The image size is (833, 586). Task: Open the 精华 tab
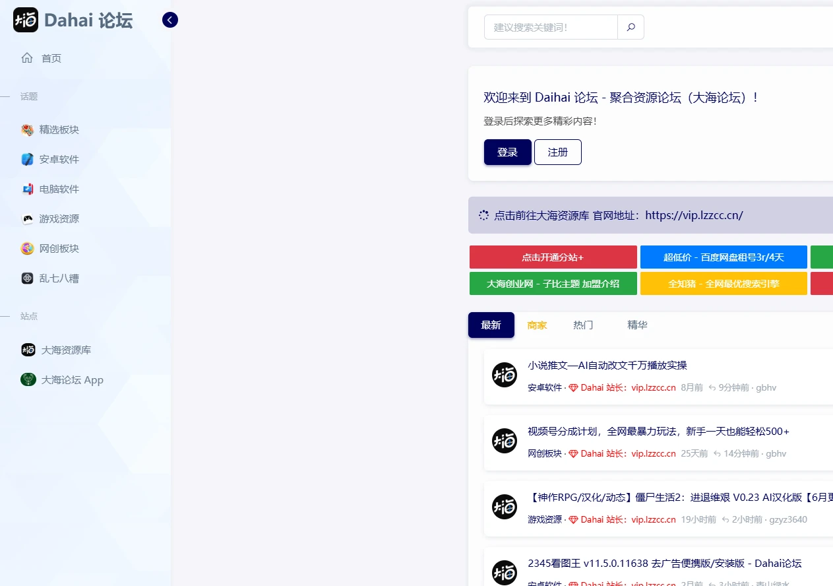click(637, 325)
